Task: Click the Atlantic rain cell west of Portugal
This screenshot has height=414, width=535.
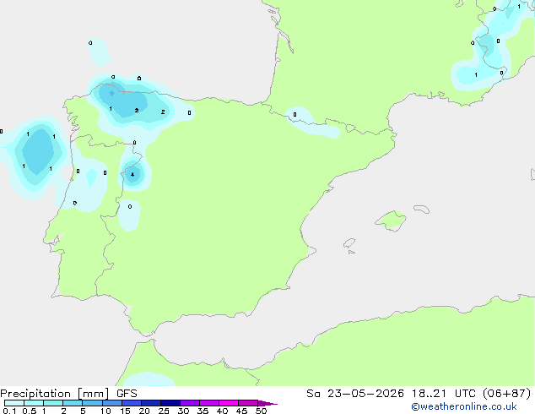Action: (x=38, y=152)
